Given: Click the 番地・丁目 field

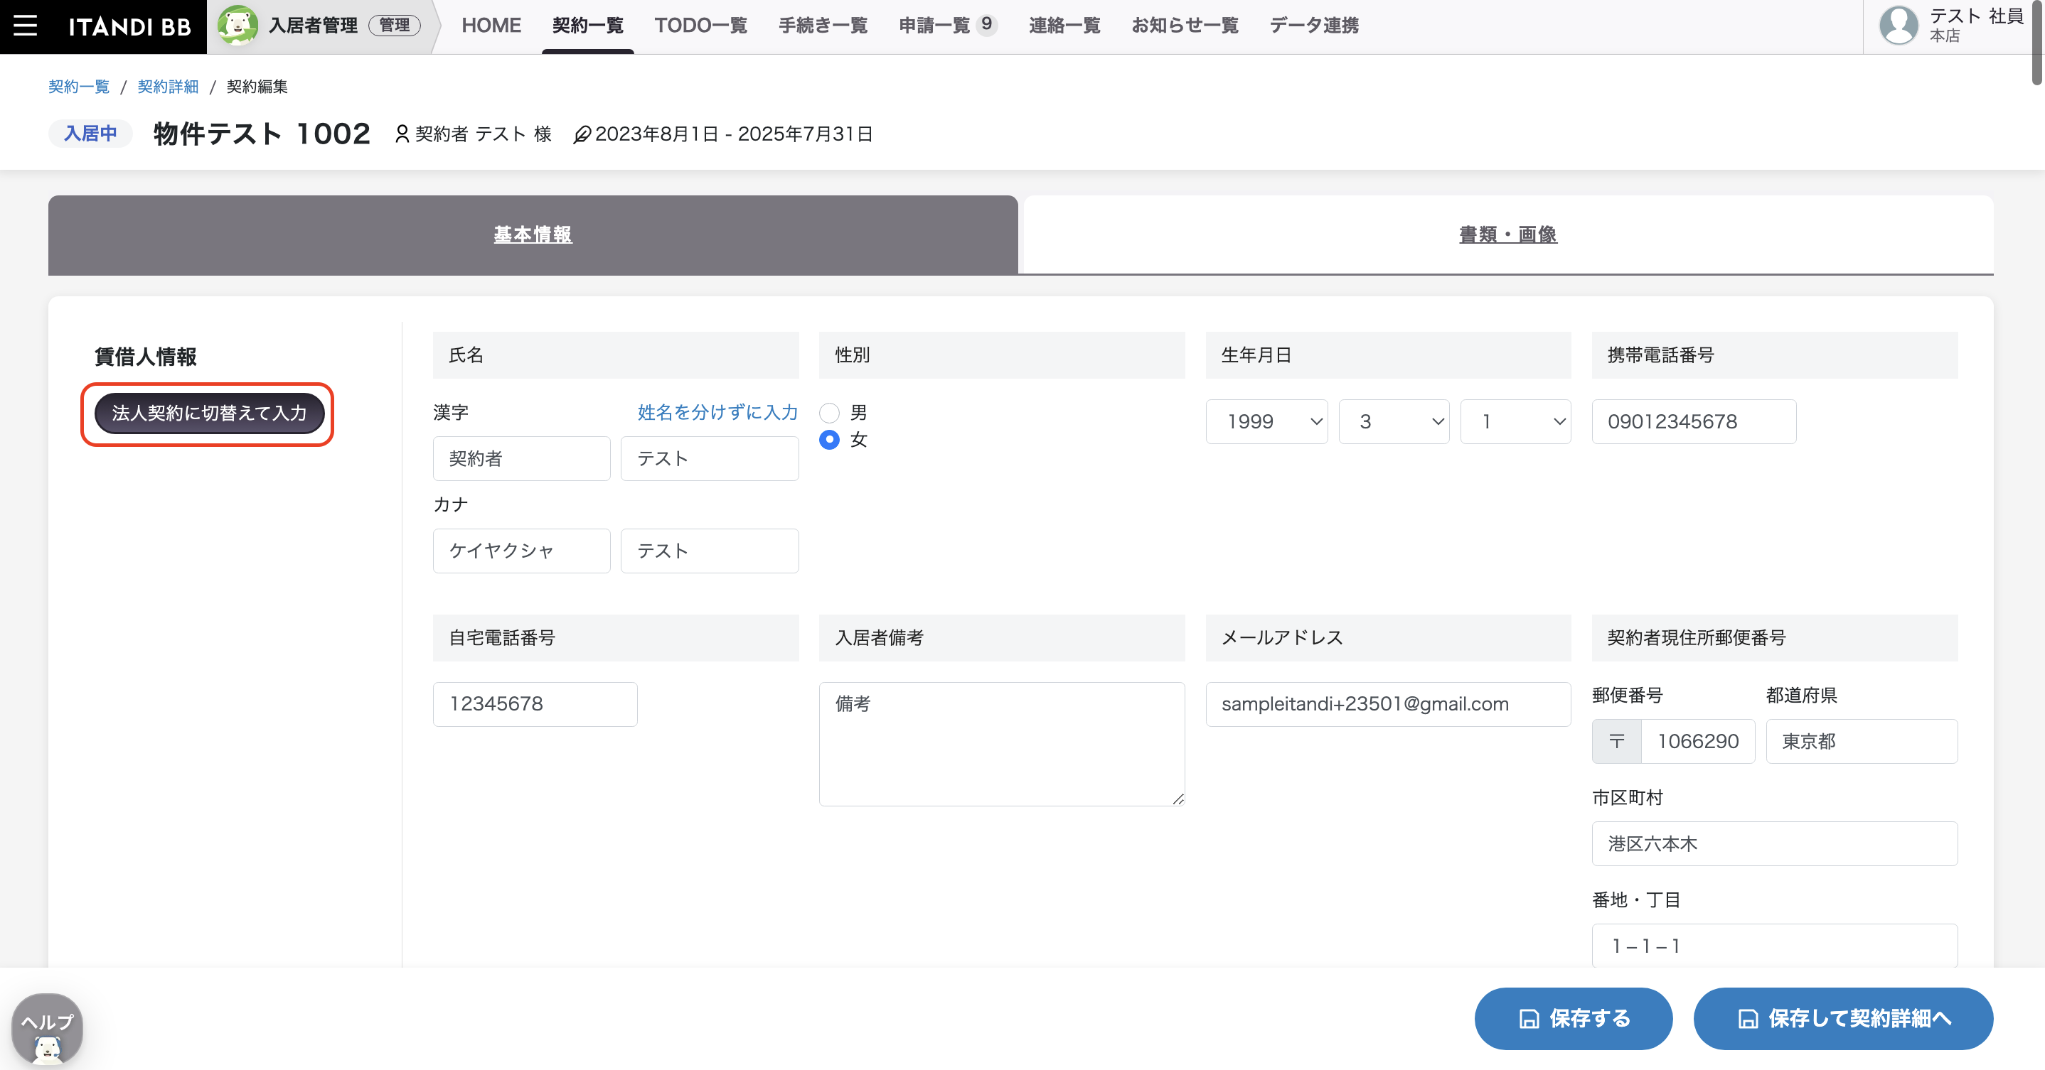Looking at the screenshot, I should [x=1775, y=946].
